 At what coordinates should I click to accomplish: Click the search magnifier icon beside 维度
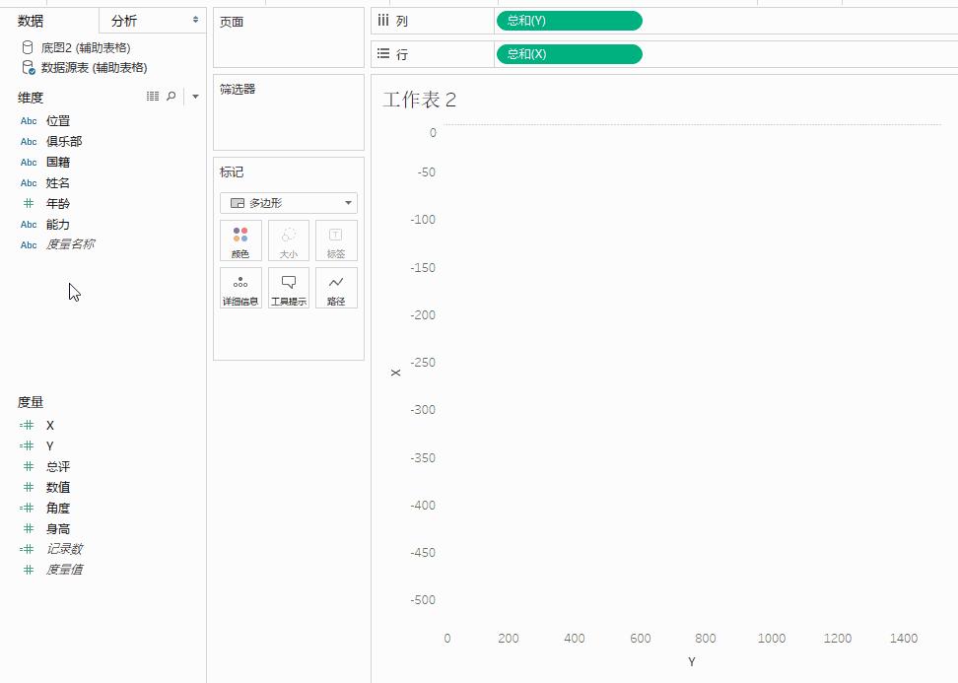coord(171,96)
